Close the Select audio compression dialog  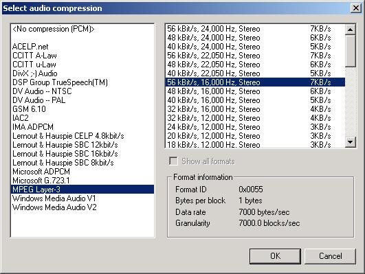click(356, 8)
